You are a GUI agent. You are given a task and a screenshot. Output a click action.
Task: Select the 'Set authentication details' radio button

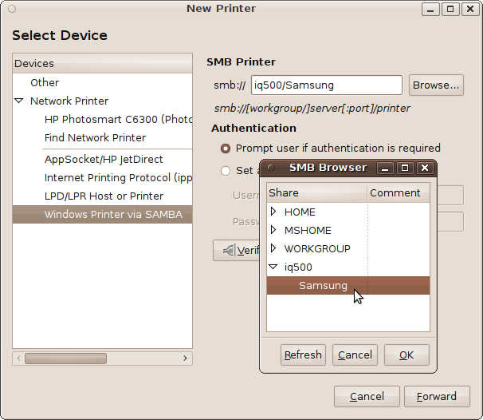(226, 171)
